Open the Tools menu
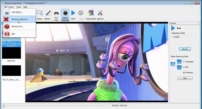 [18, 7]
